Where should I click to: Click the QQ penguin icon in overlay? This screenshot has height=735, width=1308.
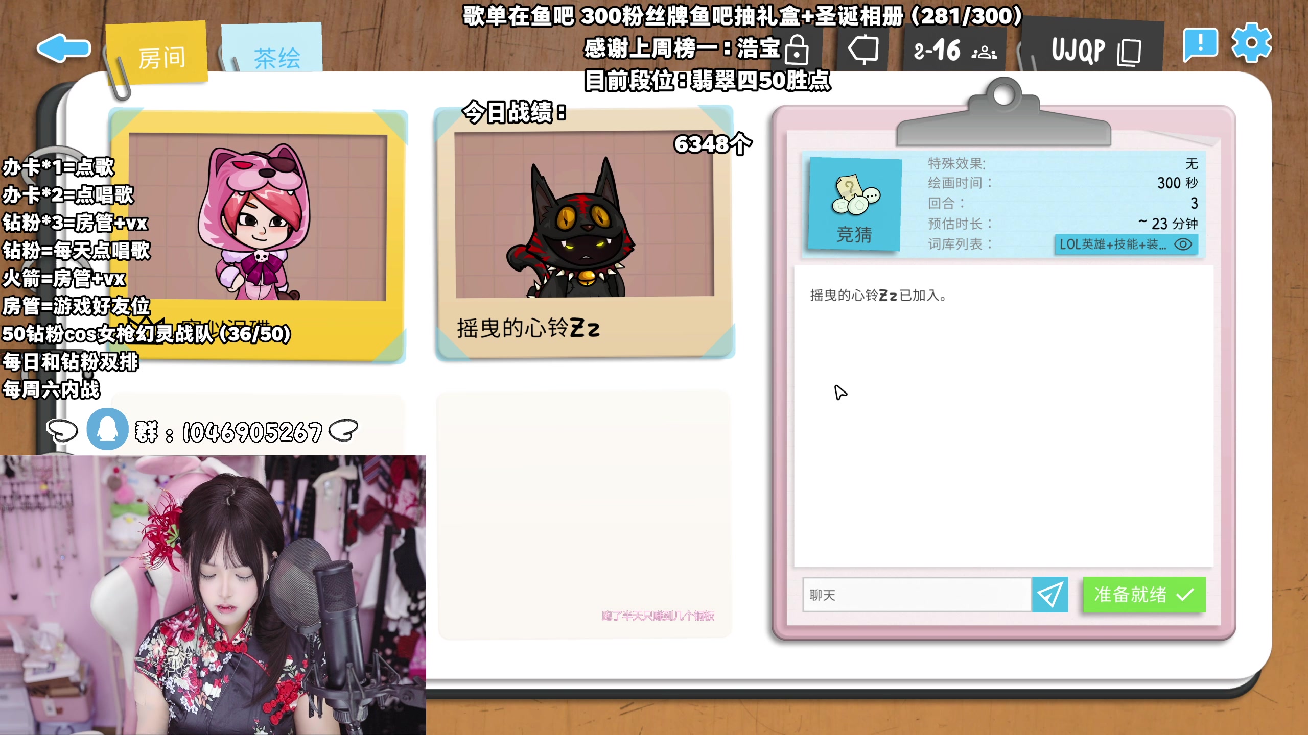pyautogui.click(x=107, y=429)
